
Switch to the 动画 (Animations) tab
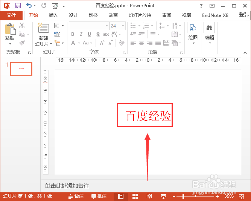pyautogui.click(x=113, y=15)
